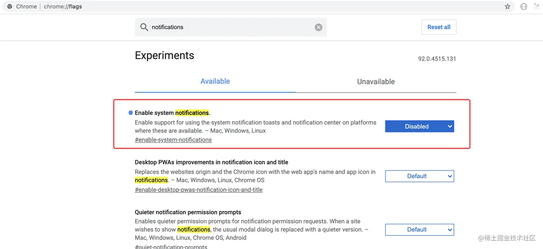Switch to the Unavailable tab
The height and width of the screenshot is (249, 543).
click(x=376, y=82)
